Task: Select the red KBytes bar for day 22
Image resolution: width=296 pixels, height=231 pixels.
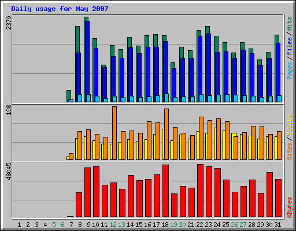Action: pyautogui.click(x=200, y=191)
